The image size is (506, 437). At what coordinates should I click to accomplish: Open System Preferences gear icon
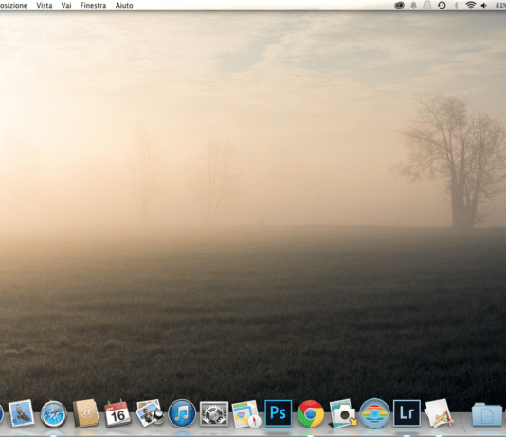click(x=214, y=413)
